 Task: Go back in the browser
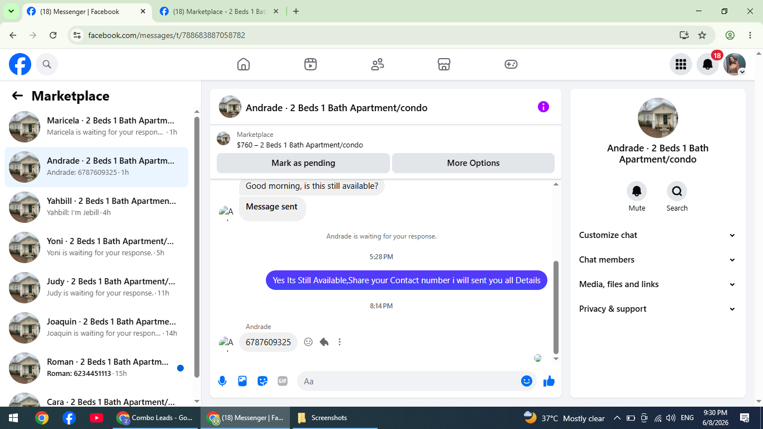point(13,35)
